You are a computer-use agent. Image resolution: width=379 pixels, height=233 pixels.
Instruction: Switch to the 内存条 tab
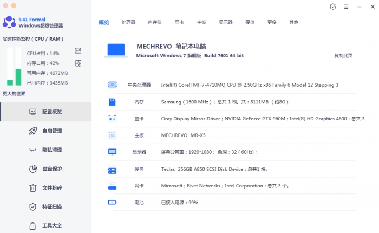coord(155,22)
